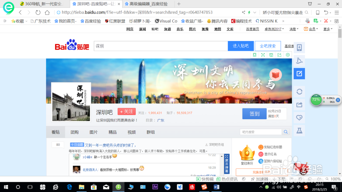This screenshot has width=342, height=192.
Task: Select the 看贴 forum tab
Action: [x=56, y=132]
